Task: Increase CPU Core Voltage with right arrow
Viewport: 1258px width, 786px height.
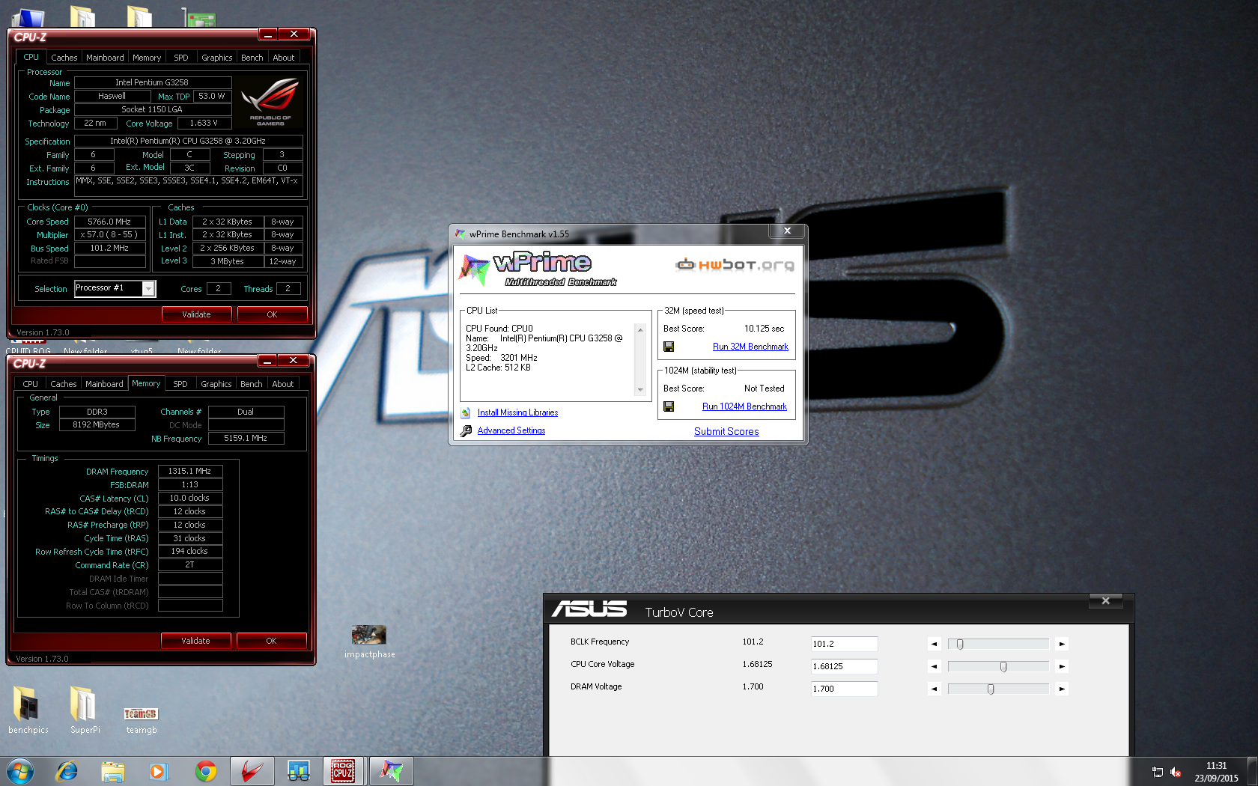Action: (x=1062, y=666)
